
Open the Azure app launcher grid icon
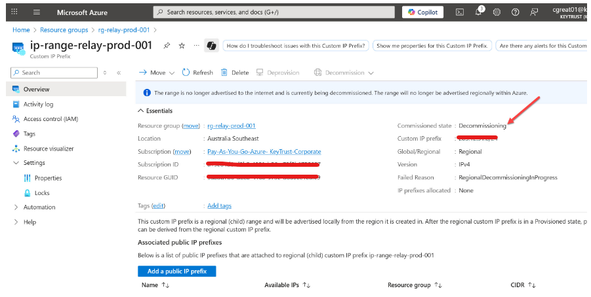pos(14,12)
